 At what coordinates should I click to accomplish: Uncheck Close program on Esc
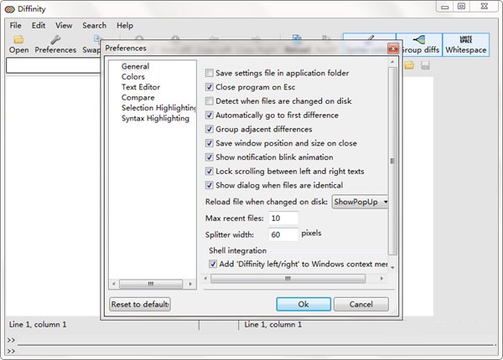[210, 87]
